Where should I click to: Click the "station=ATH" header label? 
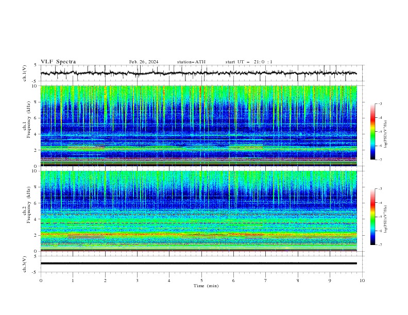(x=191, y=62)
